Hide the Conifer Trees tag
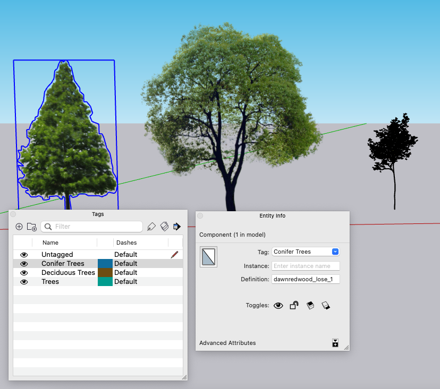Screen dimensions: 440x389 (x=23, y=263)
